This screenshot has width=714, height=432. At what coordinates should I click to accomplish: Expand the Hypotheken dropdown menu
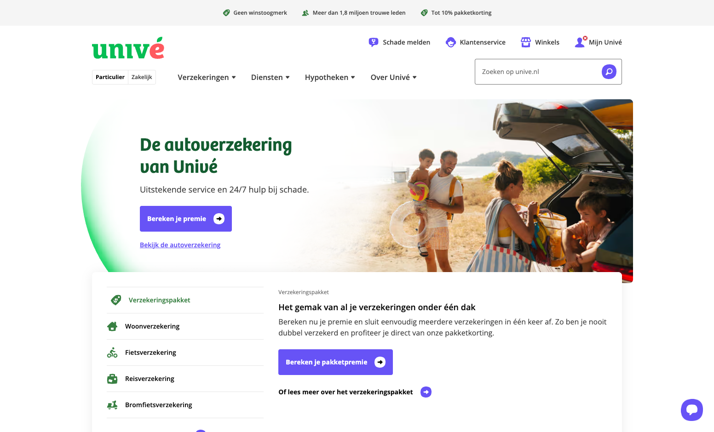(330, 77)
